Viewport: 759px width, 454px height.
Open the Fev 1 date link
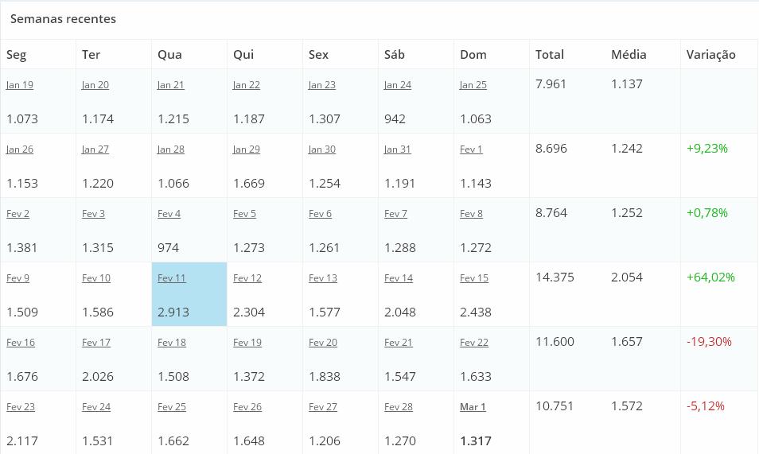click(x=471, y=149)
